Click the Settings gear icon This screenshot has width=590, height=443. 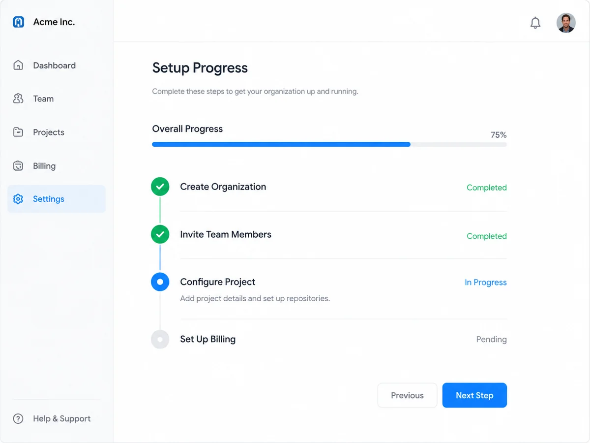[x=18, y=199]
